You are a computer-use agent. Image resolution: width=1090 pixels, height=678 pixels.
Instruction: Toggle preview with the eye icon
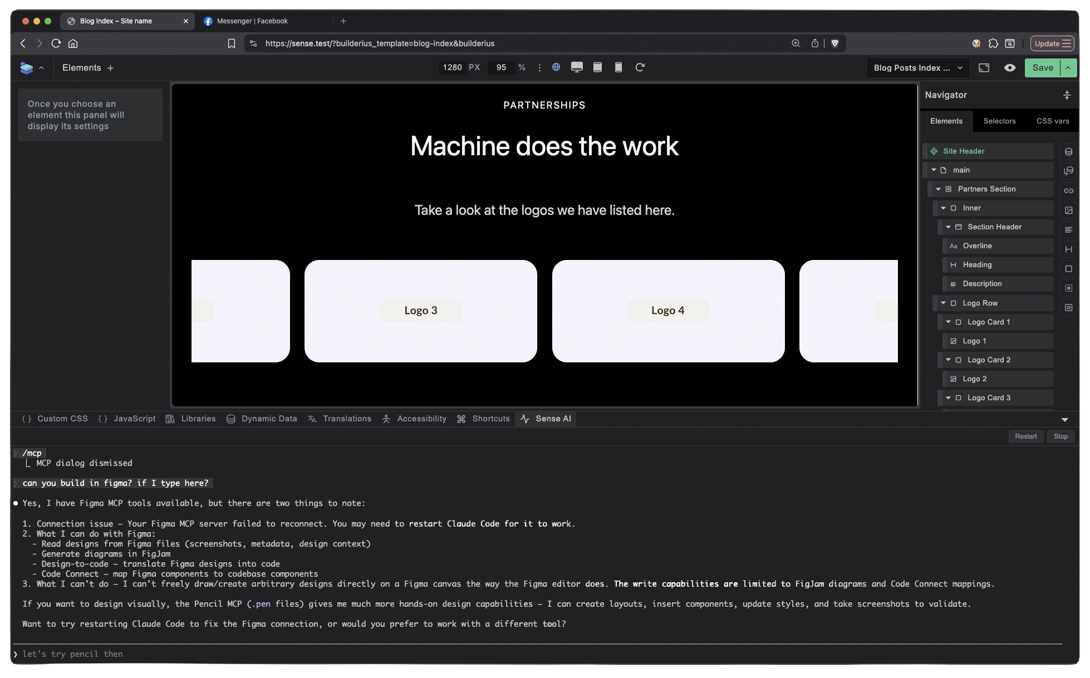(x=1010, y=67)
